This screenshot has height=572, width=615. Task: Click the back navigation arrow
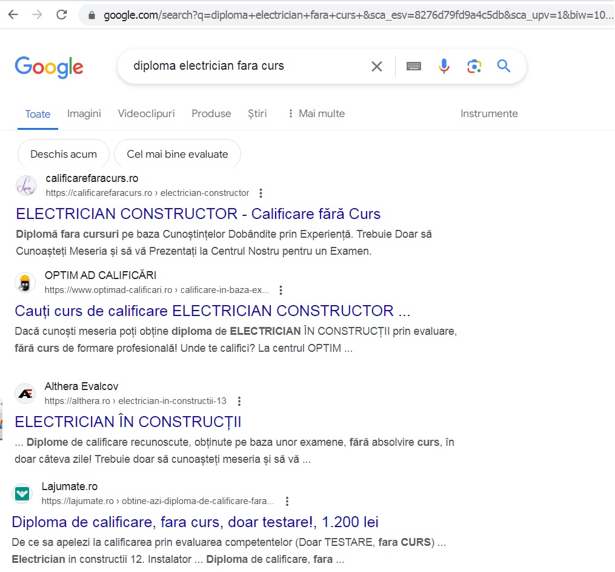coord(12,15)
